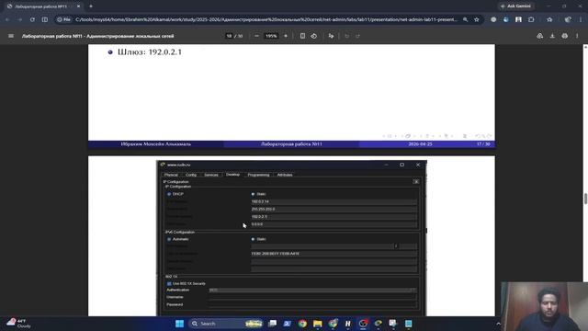Switch to the Config tab in the slide screenshot
Screen dimensions: 588x331
pos(191,175)
